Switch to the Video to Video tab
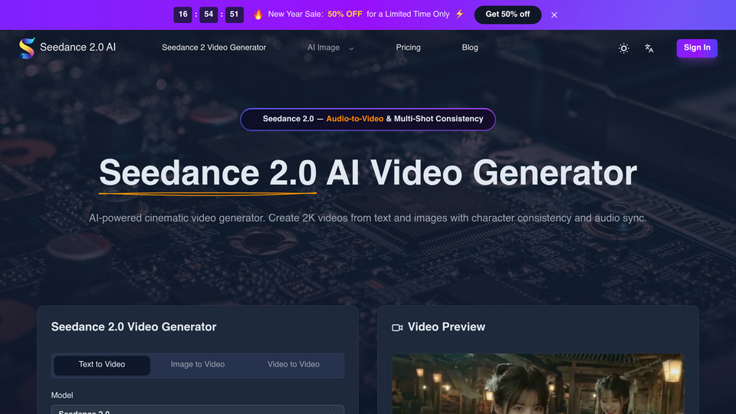The image size is (736, 414). pos(294,365)
